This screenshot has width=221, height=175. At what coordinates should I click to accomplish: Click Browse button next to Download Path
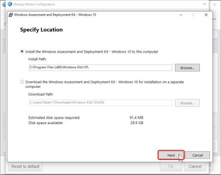pyautogui.click(x=187, y=103)
